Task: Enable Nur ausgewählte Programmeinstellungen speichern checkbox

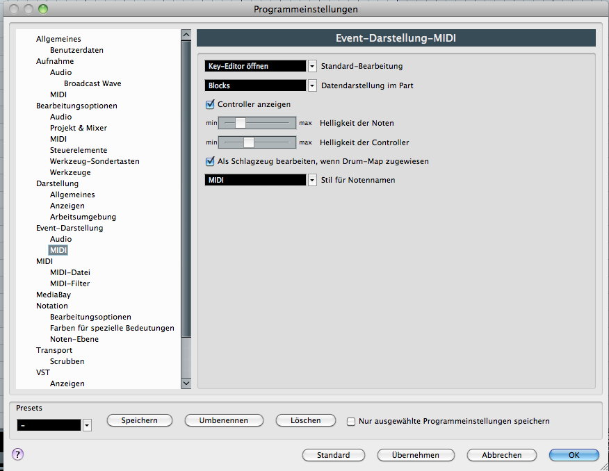Action: (x=351, y=422)
